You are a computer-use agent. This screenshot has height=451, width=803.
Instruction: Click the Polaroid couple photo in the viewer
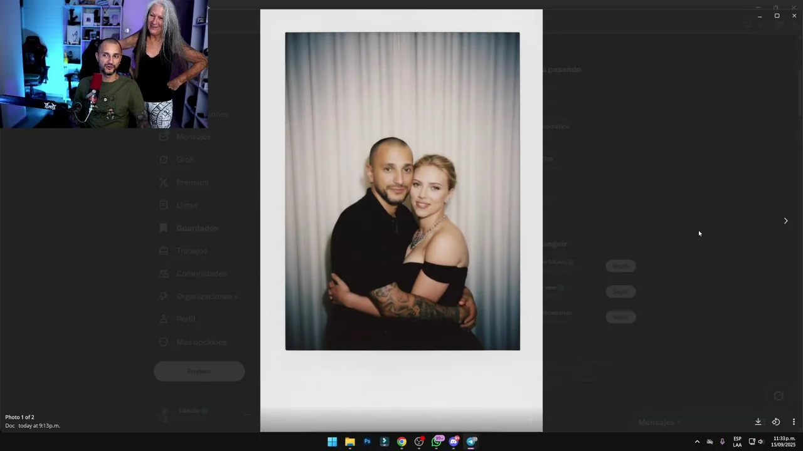401,220
